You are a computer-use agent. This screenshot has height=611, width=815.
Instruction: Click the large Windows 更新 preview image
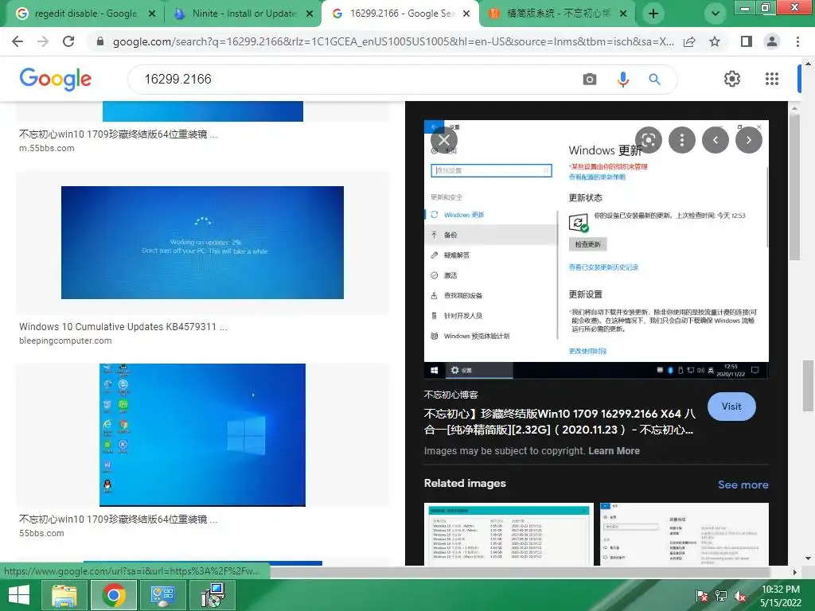596,249
